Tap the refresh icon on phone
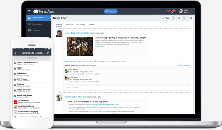Image resolution: width=222 pixels, height=130 pixels. point(48,53)
